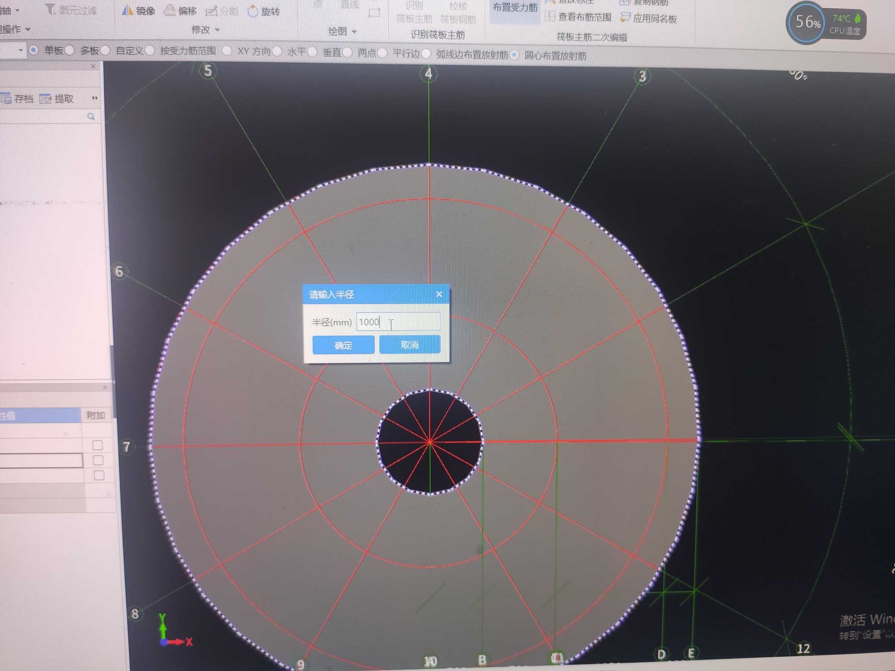The width and height of the screenshot is (895, 671).
Task: Click axis bubble number 12
Action: [803, 648]
